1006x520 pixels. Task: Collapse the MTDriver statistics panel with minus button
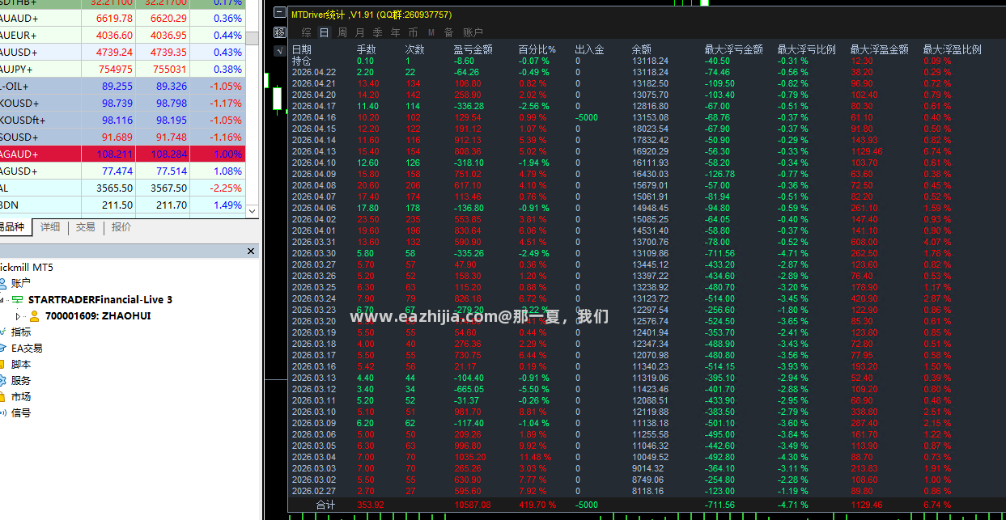tap(280, 14)
